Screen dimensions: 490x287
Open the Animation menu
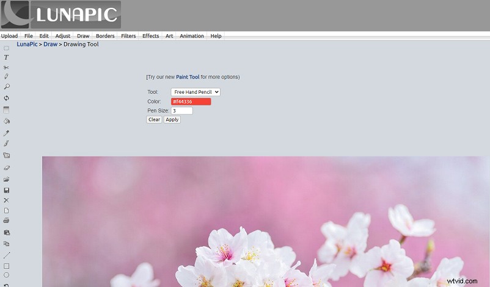pyautogui.click(x=192, y=36)
